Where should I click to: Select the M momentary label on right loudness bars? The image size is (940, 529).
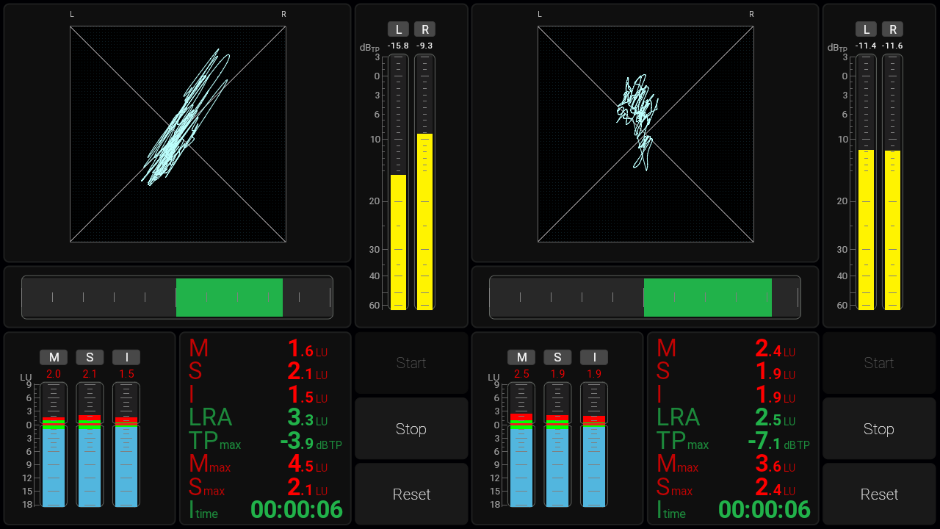(x=521, y=358)
